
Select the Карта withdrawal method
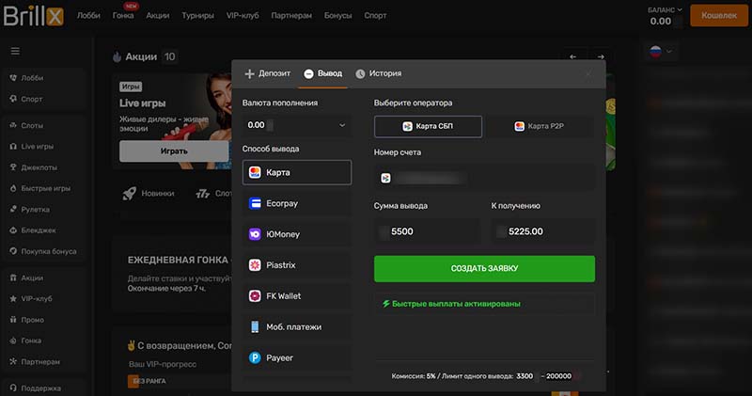click(x=296, y=172)
